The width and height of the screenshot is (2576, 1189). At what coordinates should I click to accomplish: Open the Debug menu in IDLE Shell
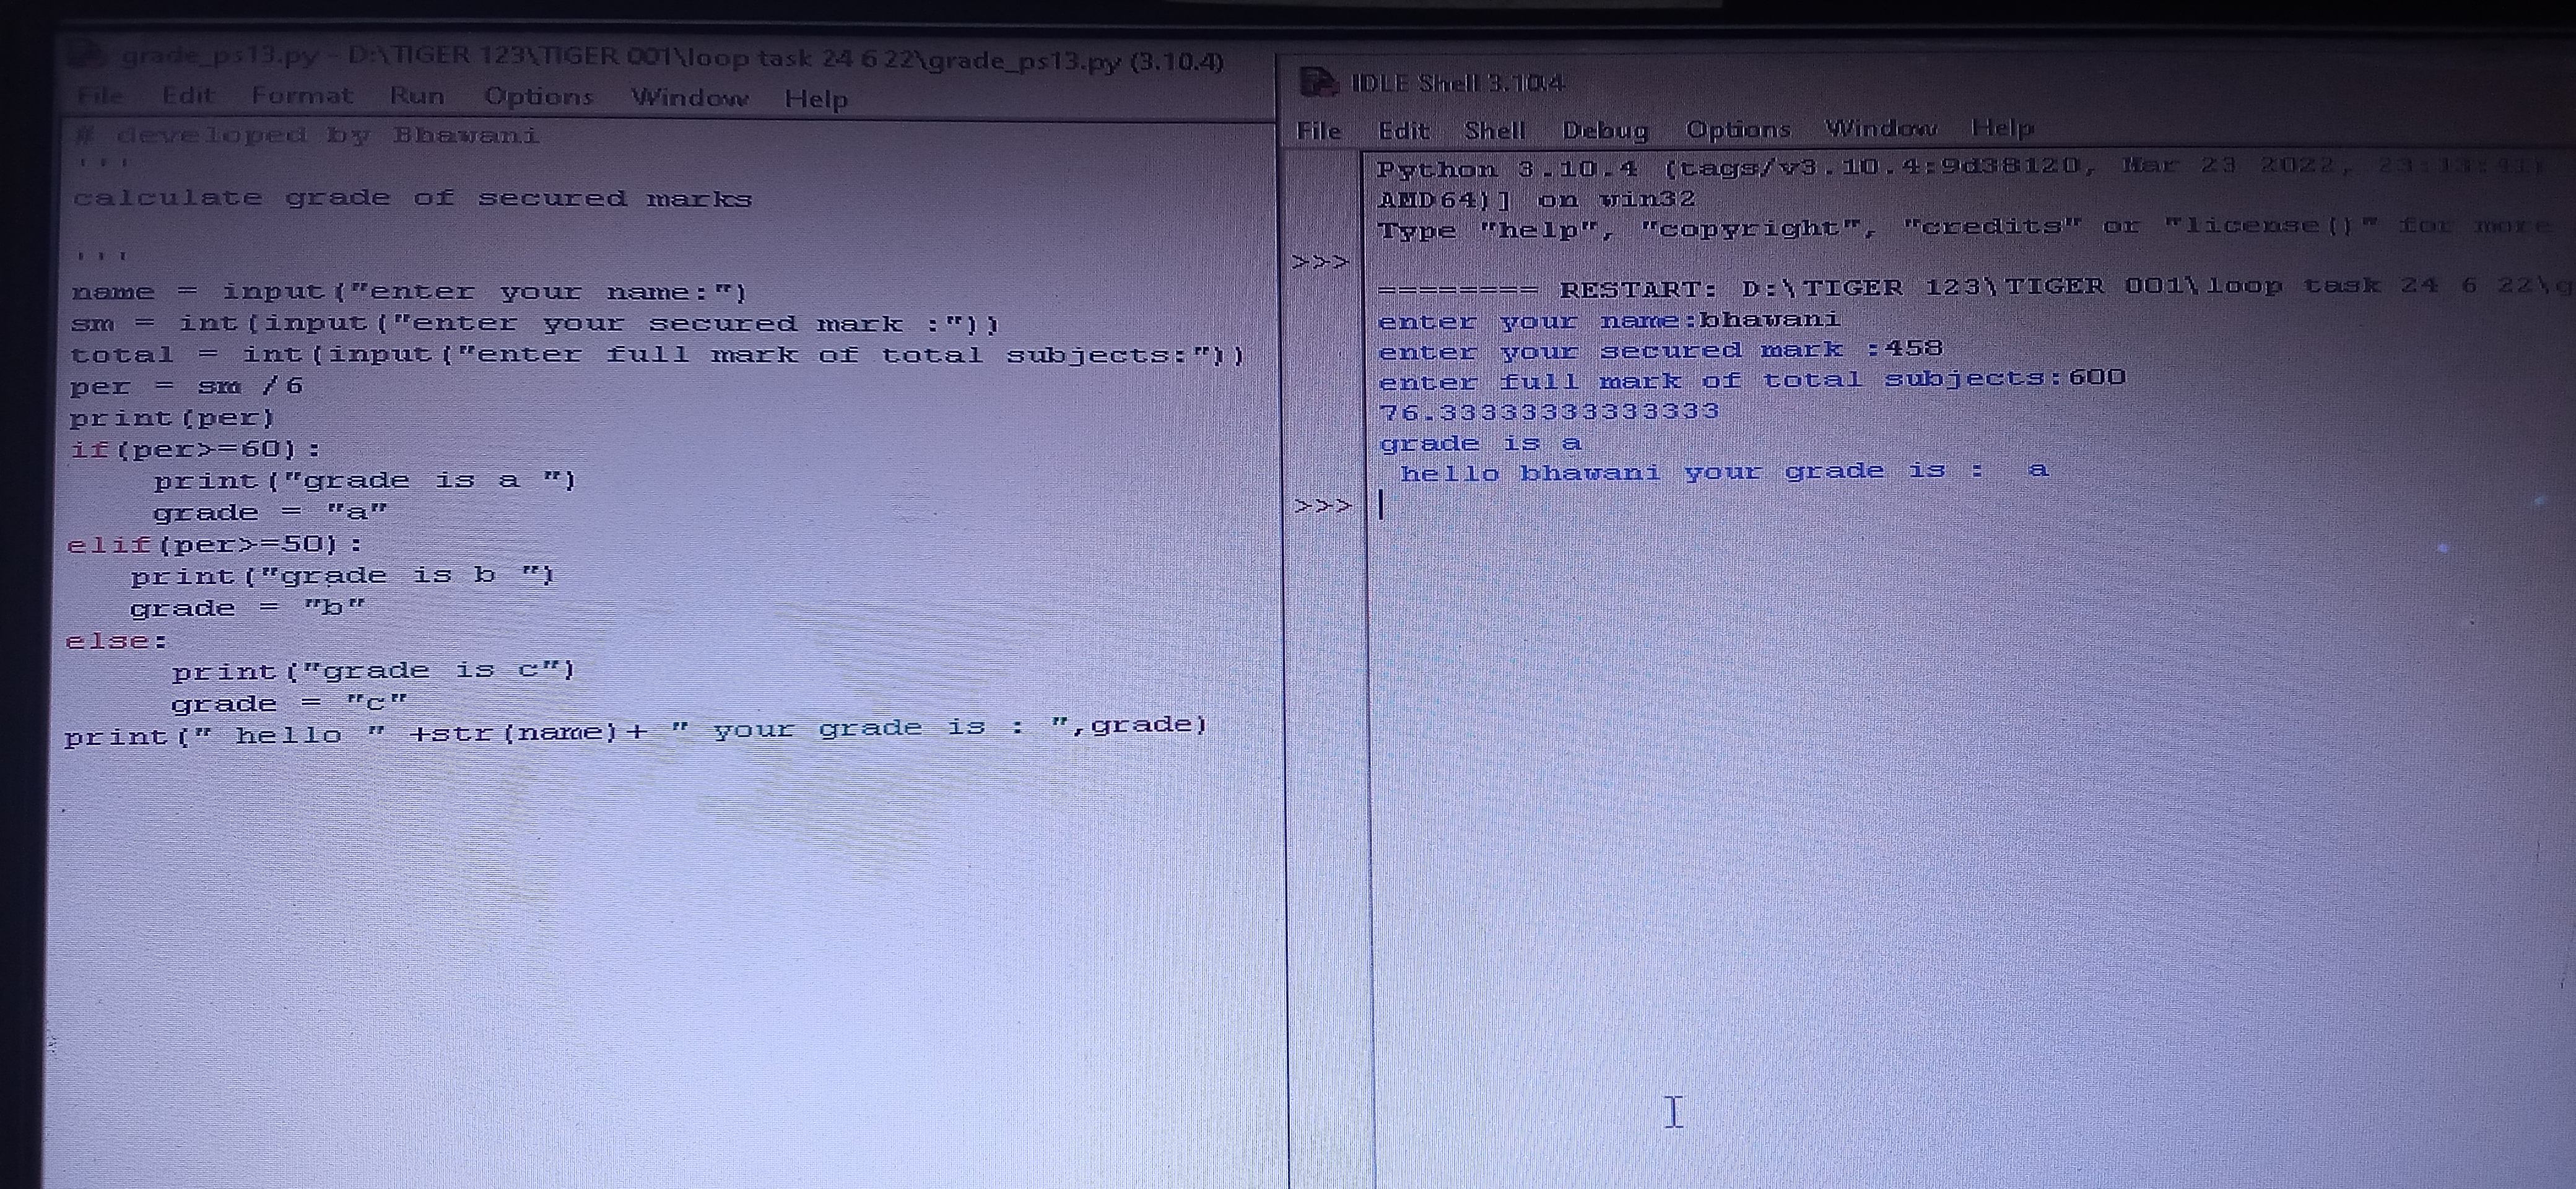coord(1604,130)
